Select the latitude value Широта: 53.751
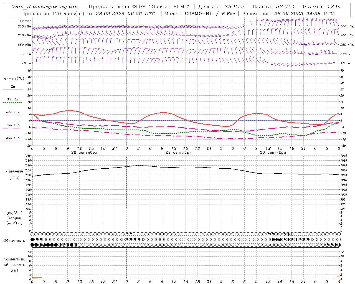355x284 pixels. (x=273, y=7)
